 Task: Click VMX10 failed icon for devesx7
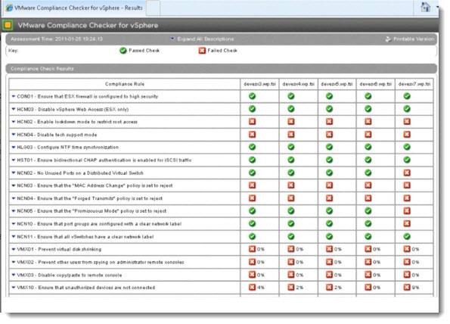(407, 287)
